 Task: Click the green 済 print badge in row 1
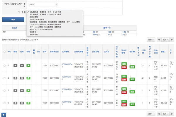pyautogui.click(x=28, y=66)
